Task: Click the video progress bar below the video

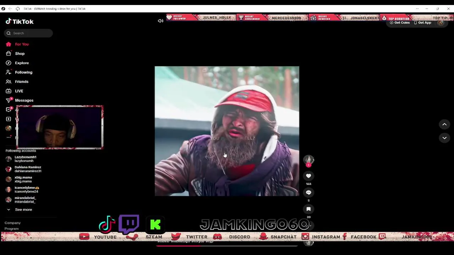Action: (x=227, y=245)
